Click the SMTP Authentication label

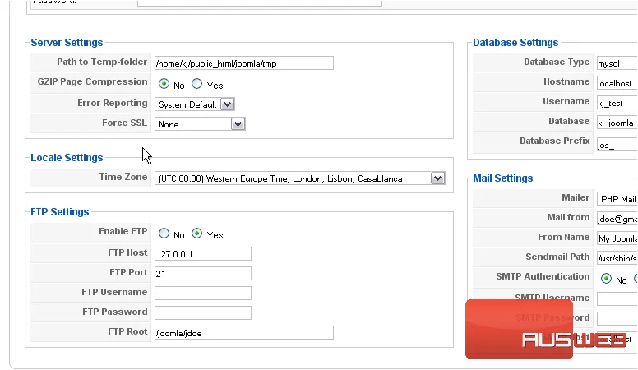[x=543, y=276]
